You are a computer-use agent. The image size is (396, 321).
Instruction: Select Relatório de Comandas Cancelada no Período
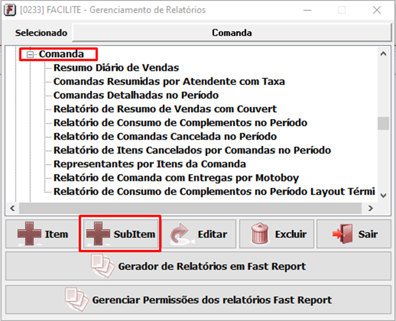click(x=165, y=137)
